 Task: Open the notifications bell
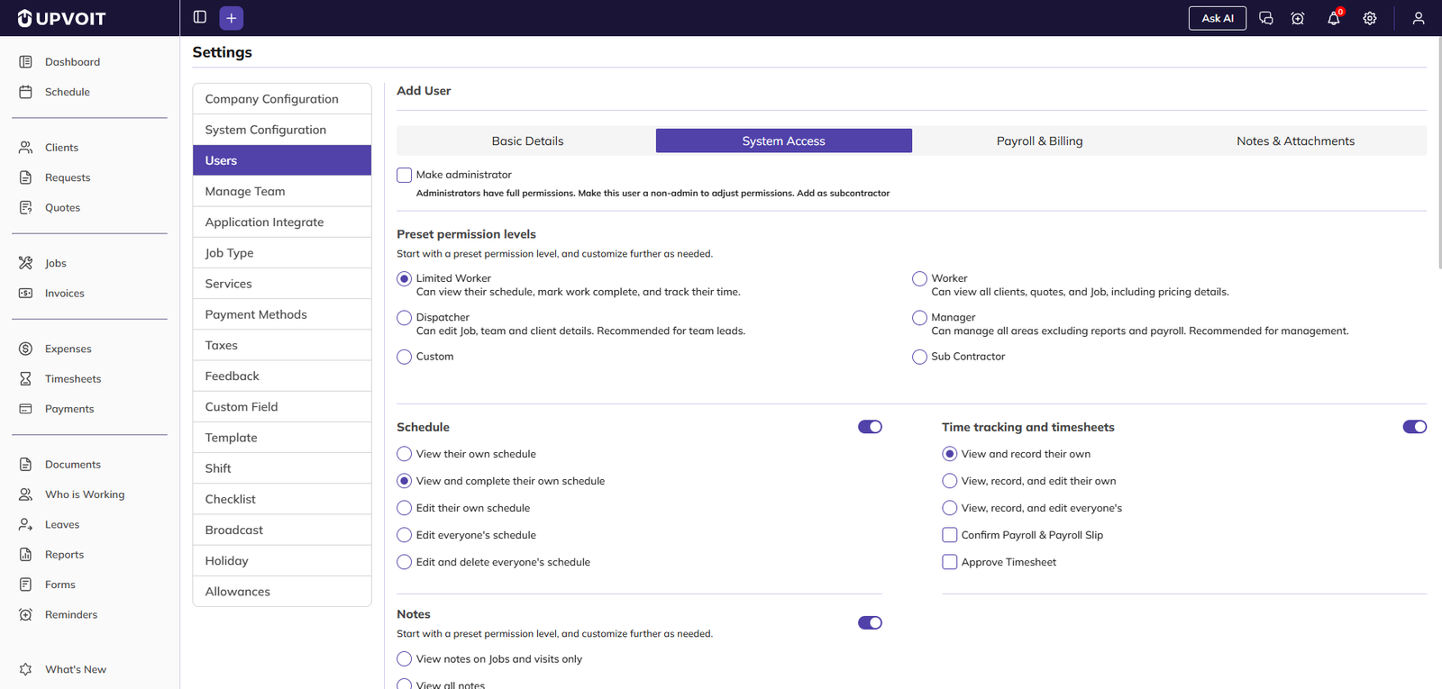[x=1334, y=18]
